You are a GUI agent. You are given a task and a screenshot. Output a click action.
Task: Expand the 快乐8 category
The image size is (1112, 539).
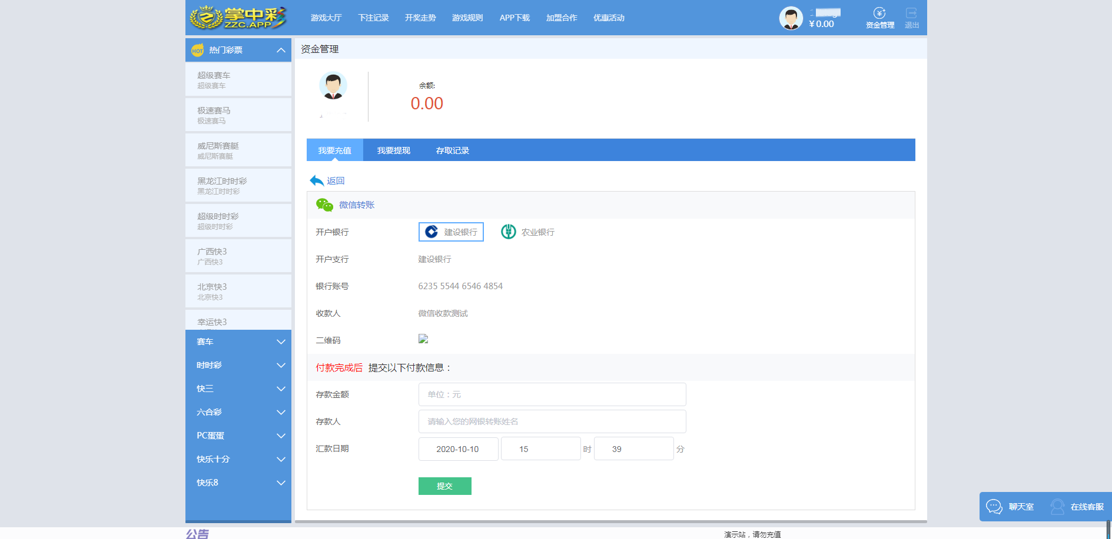point(238,483)
